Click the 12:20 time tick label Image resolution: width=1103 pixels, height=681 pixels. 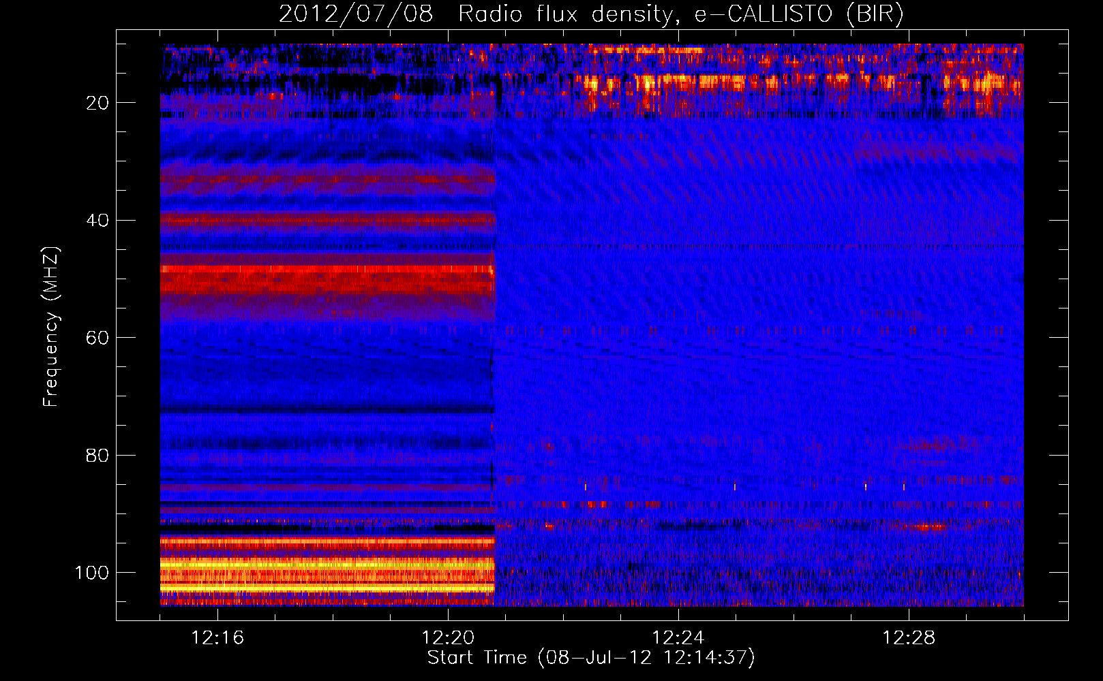[448, 638]
